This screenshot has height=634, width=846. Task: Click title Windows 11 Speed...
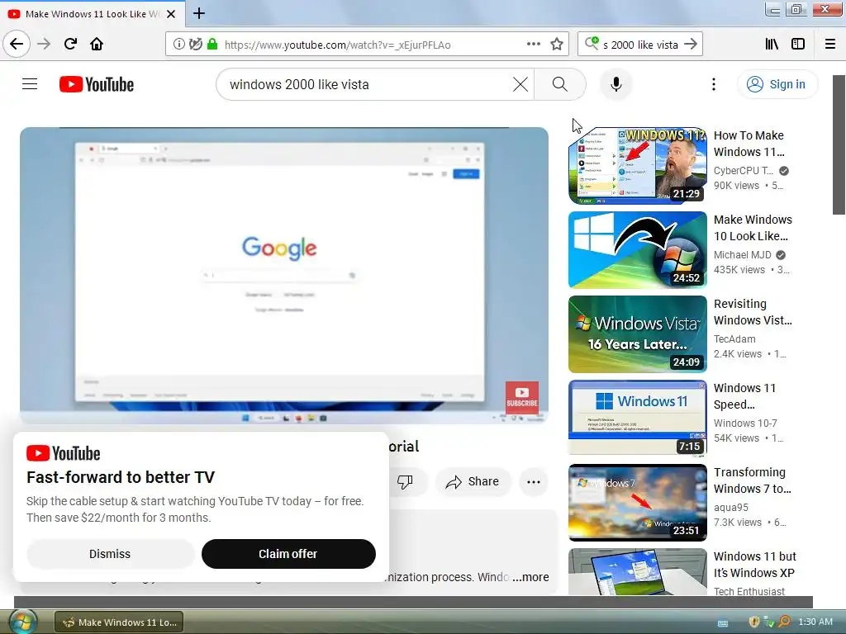coord(744,395)
